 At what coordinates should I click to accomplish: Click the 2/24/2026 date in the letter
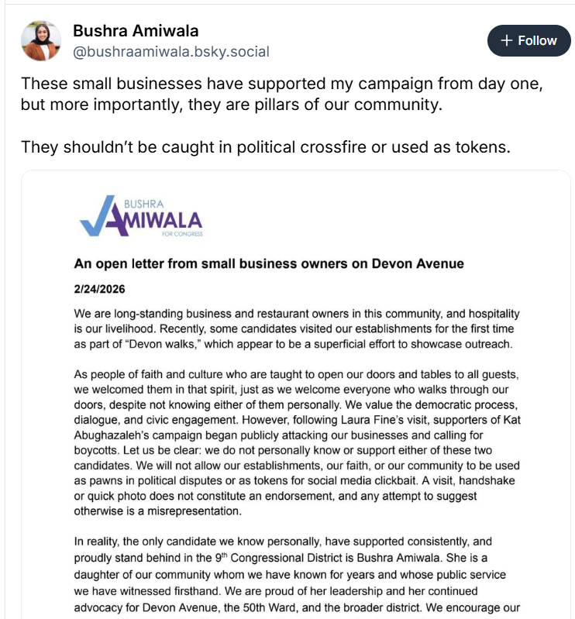99,289
